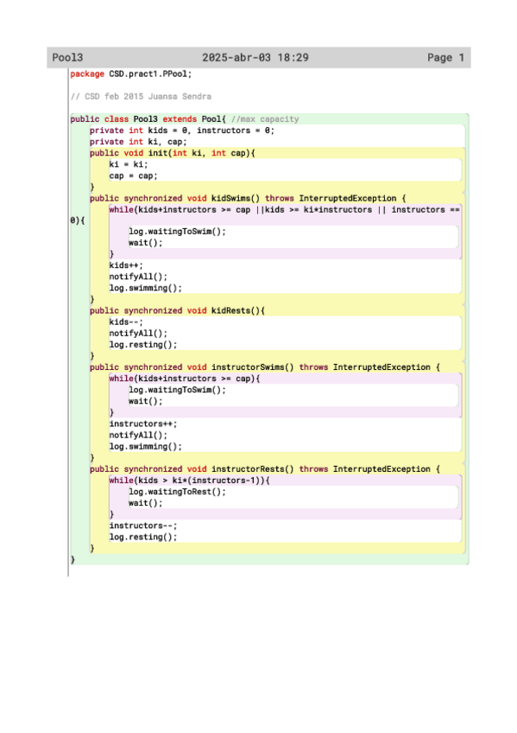The image size is (517, 733).
Task: Click the CSD feb 2015 comment line
Action: [141, 96]
